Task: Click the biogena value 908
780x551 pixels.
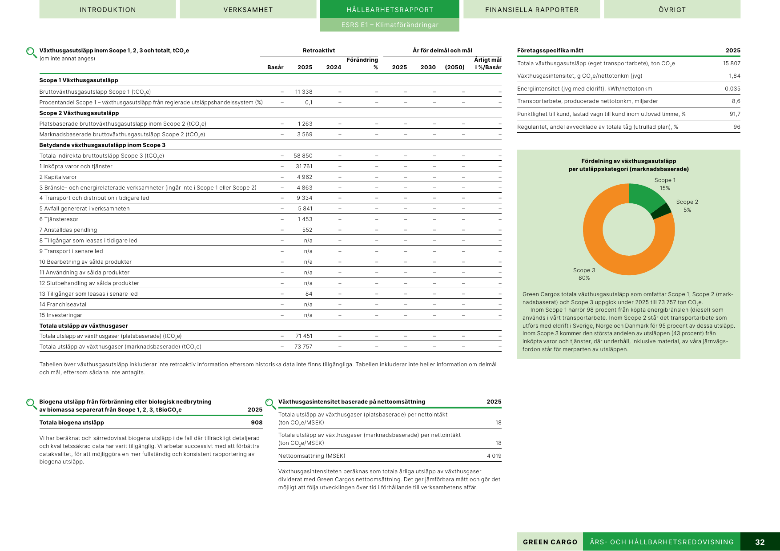Action: pos(257,423)
